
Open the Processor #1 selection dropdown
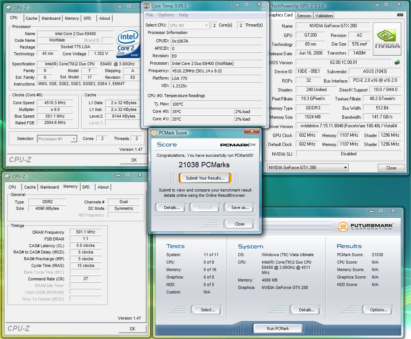point(57,139)
